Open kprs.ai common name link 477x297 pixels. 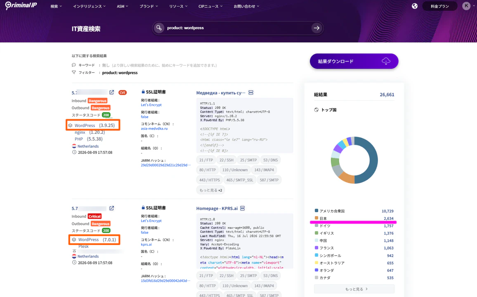pyautogui.click(x=146, y=245)
